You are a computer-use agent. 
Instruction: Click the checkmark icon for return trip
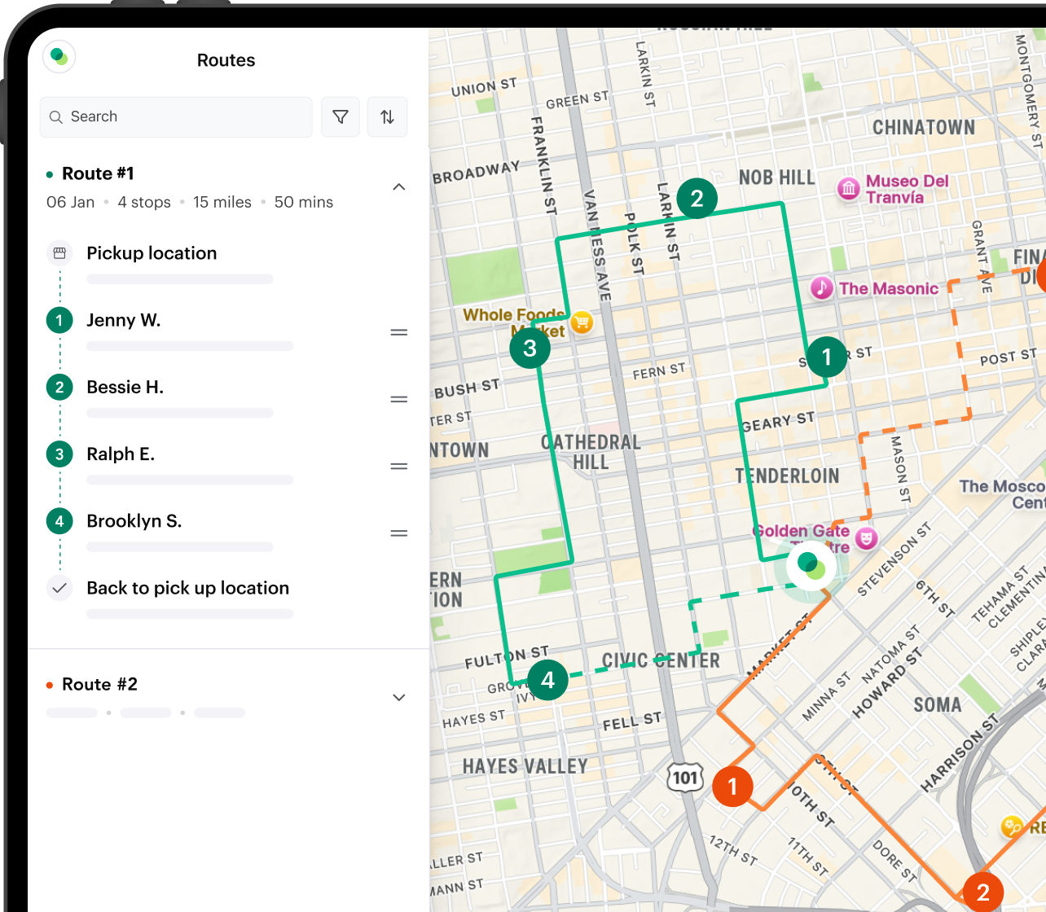pos(59,588)
